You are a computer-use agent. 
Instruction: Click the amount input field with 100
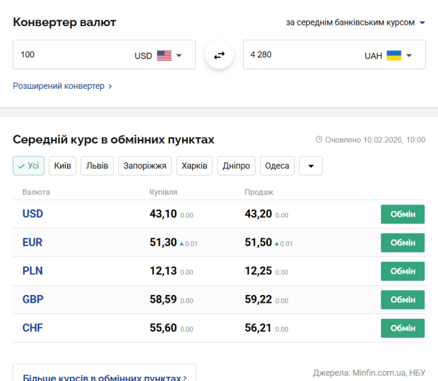pyautogui.click(x=71, y=55)
